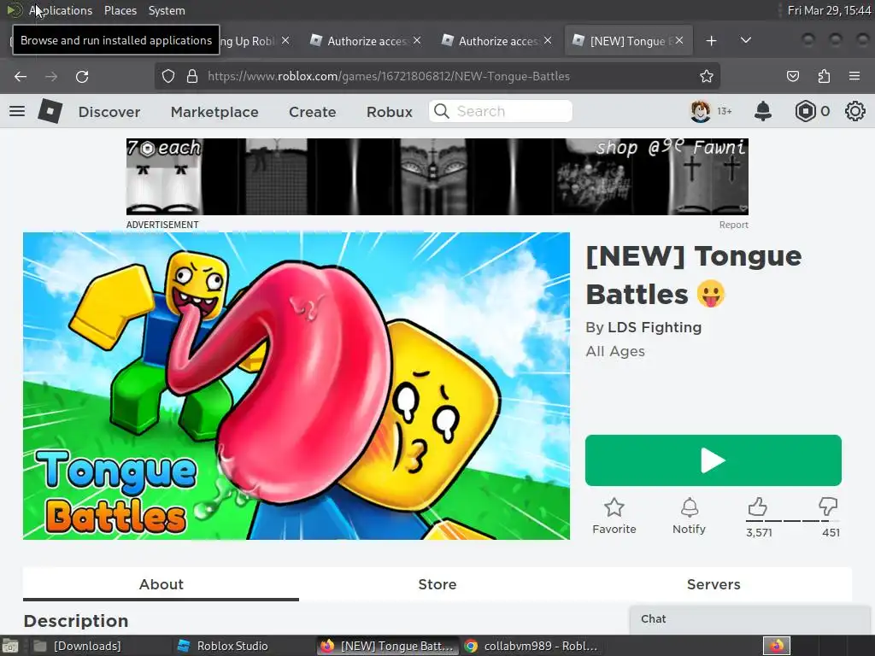Image resolution: width=875 pixels, height=656 pixels.
Task: Bookmark this page with the star icon
Action: point(707,76)
